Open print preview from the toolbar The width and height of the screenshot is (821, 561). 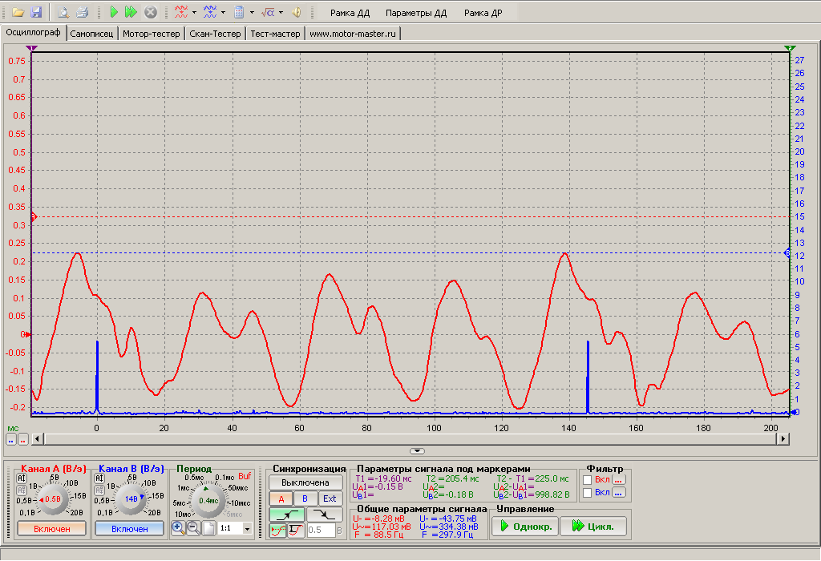coord(63,12)
